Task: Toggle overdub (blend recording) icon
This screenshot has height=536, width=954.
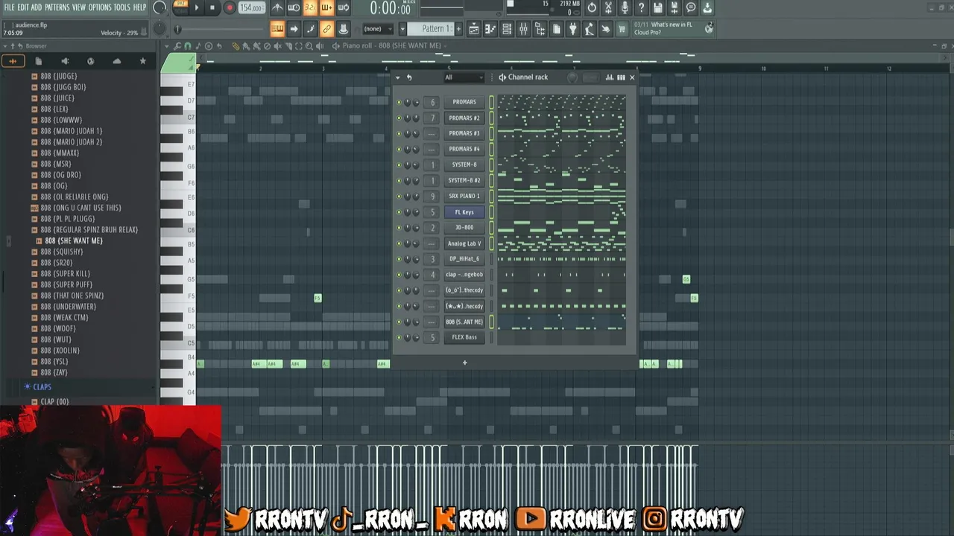Action: (326, 8)
